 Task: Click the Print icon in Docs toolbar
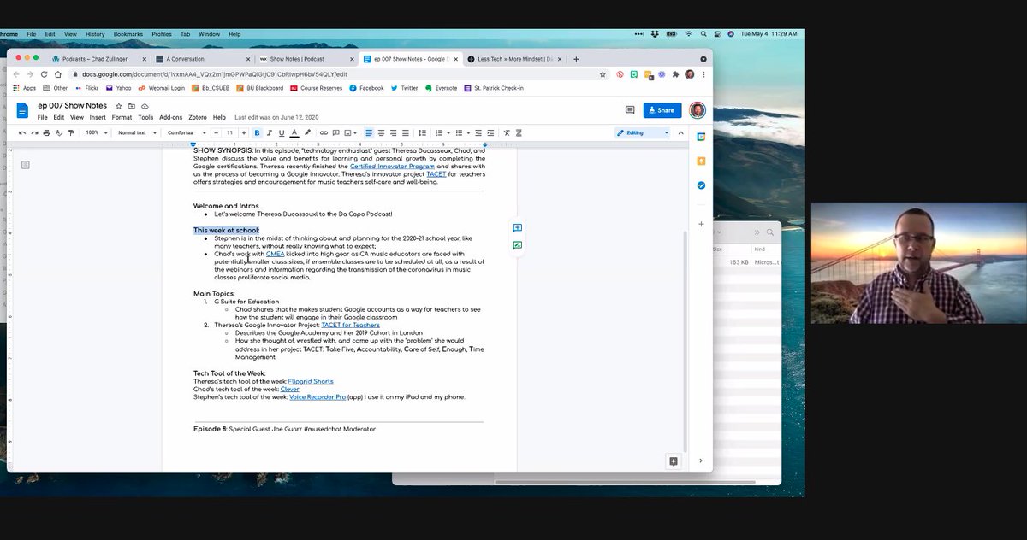46,133
